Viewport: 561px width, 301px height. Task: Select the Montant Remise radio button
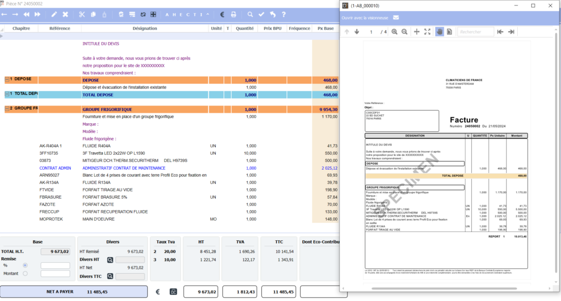[x=25, y=274]
